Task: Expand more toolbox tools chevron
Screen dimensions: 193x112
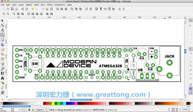Action: point(2,100)
